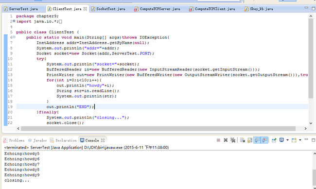
Task: Minimize the Console view panel
Action: click(x=306, y=139)
